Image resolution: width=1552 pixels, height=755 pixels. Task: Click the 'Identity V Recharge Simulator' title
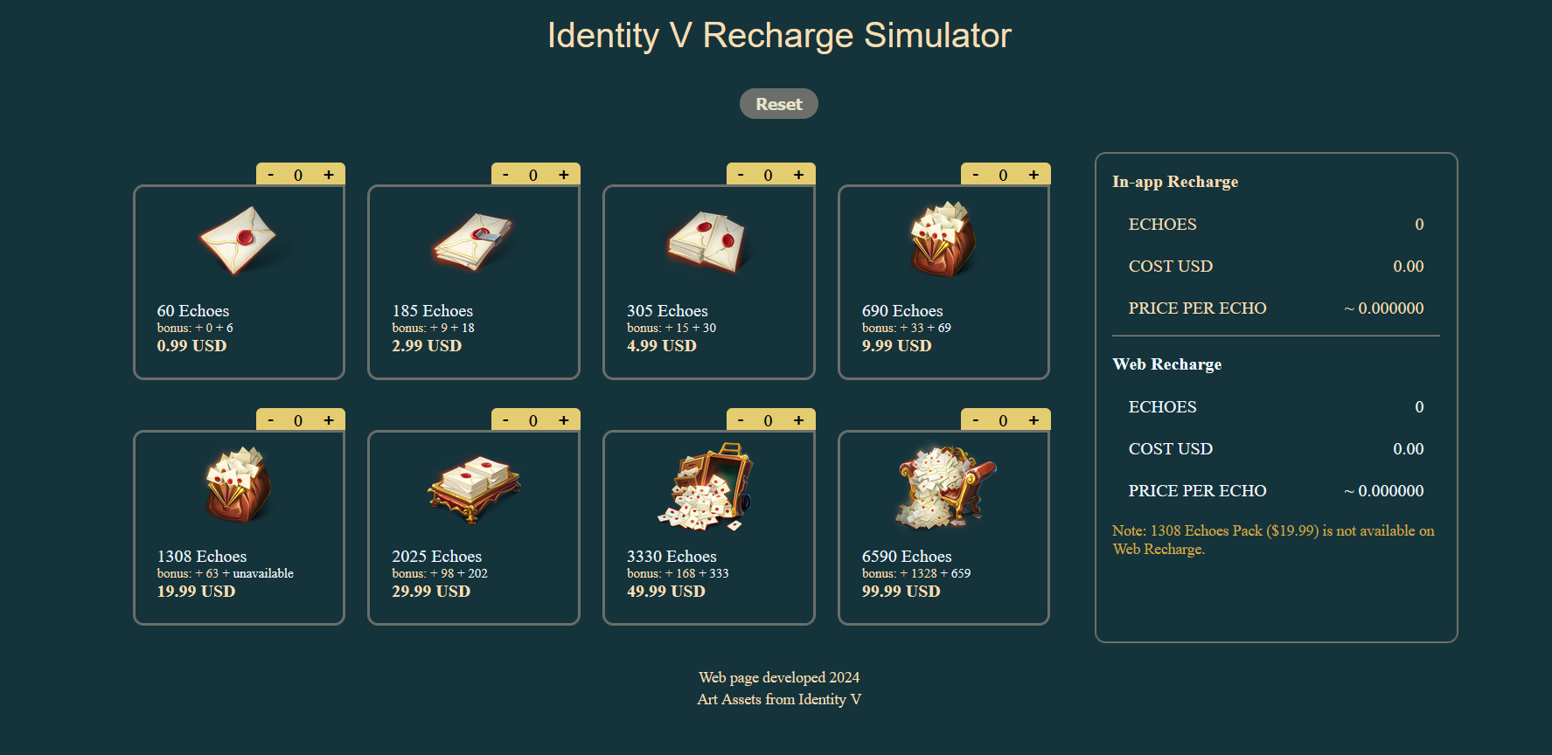[x=779, y=36]
